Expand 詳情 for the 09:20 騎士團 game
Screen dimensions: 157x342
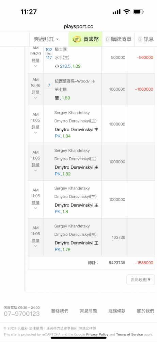click(36, 61)
